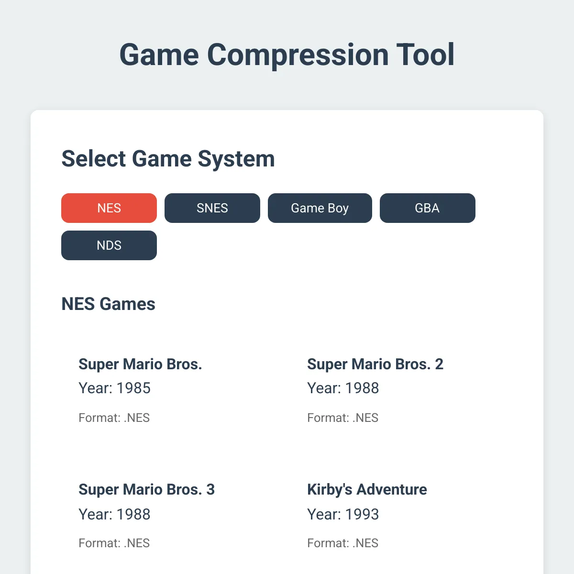
Task: Click Year: 1988 under Super Mario Bros. 3
Action: point(114,514)
